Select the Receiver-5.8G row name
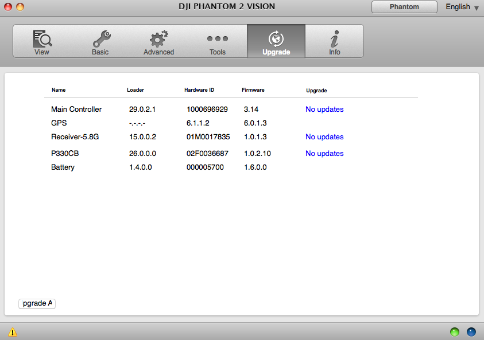The height and width of the screenshot is (340, 484). tap(75, 137)
